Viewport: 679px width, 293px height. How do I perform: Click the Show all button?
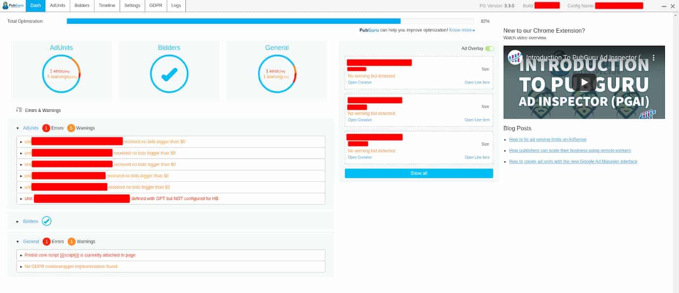419,173
